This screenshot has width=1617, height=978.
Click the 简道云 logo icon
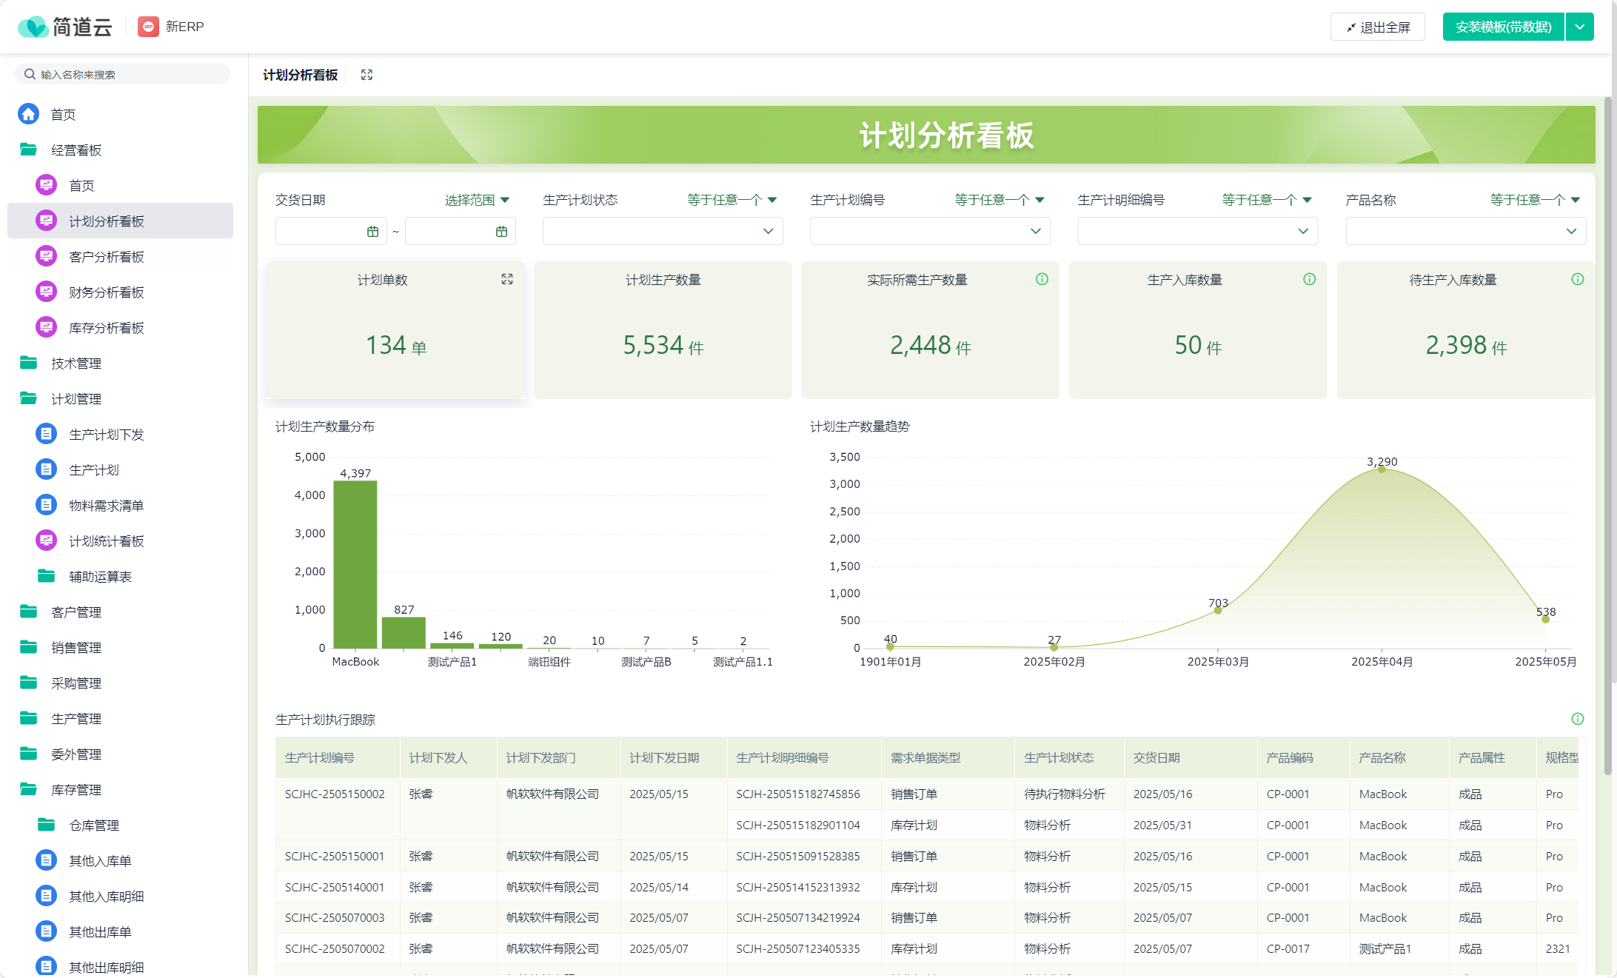33,26
